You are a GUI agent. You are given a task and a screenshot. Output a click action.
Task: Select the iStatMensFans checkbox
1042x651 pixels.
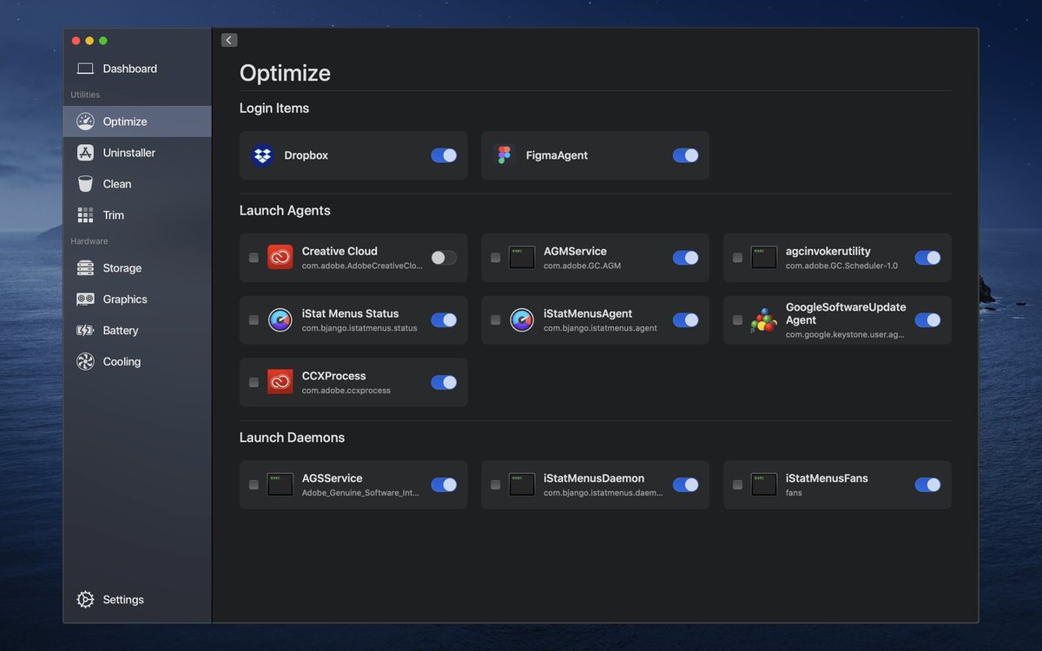[x=737, y=485]
